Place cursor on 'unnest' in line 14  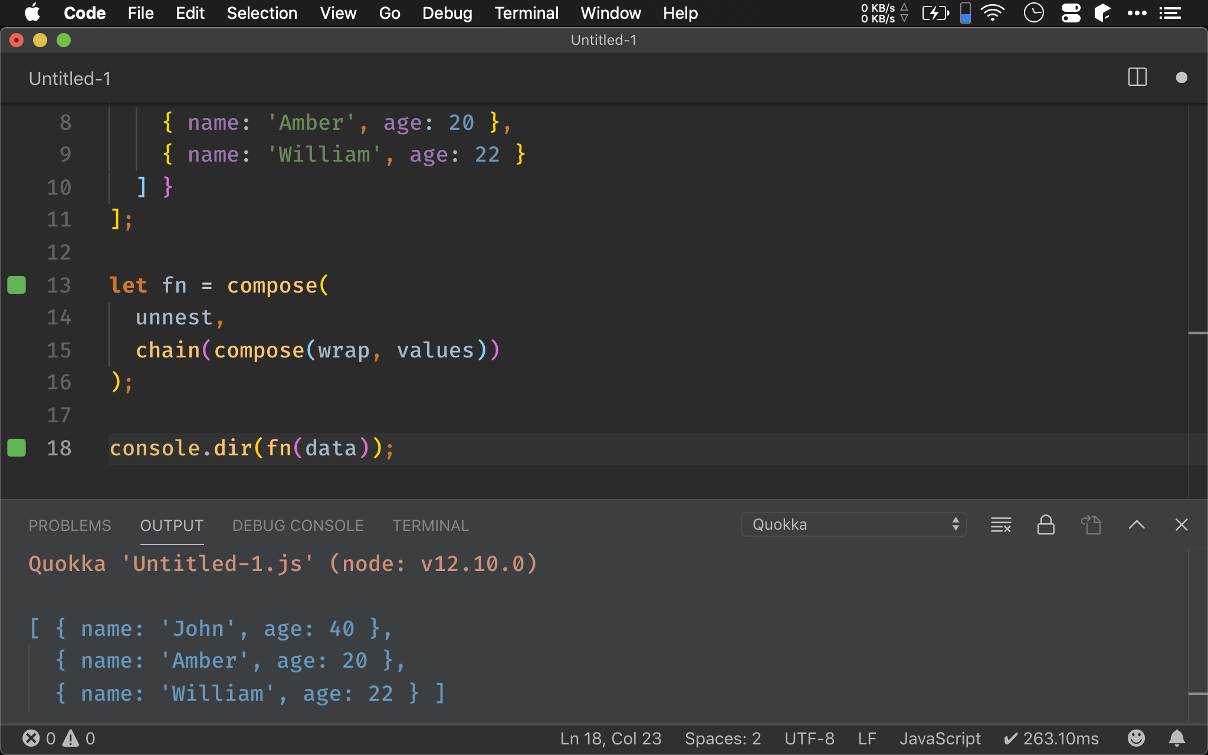(174, 317)
